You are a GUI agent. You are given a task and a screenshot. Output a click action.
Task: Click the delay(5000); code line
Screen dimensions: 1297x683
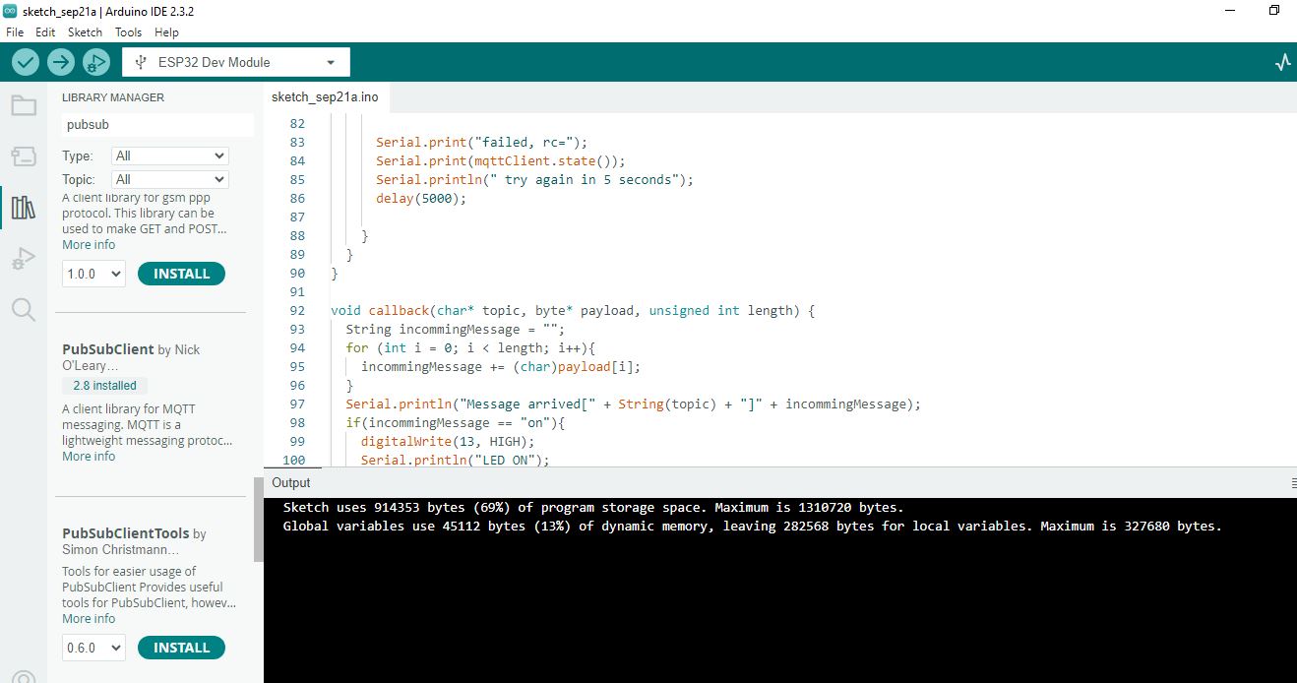[421, 198]
